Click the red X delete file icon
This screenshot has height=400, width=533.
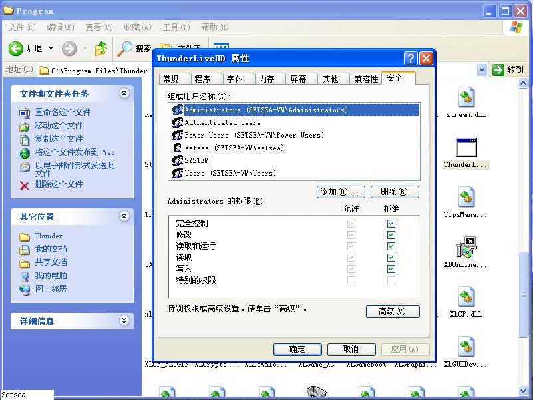[x=25, y=186]
